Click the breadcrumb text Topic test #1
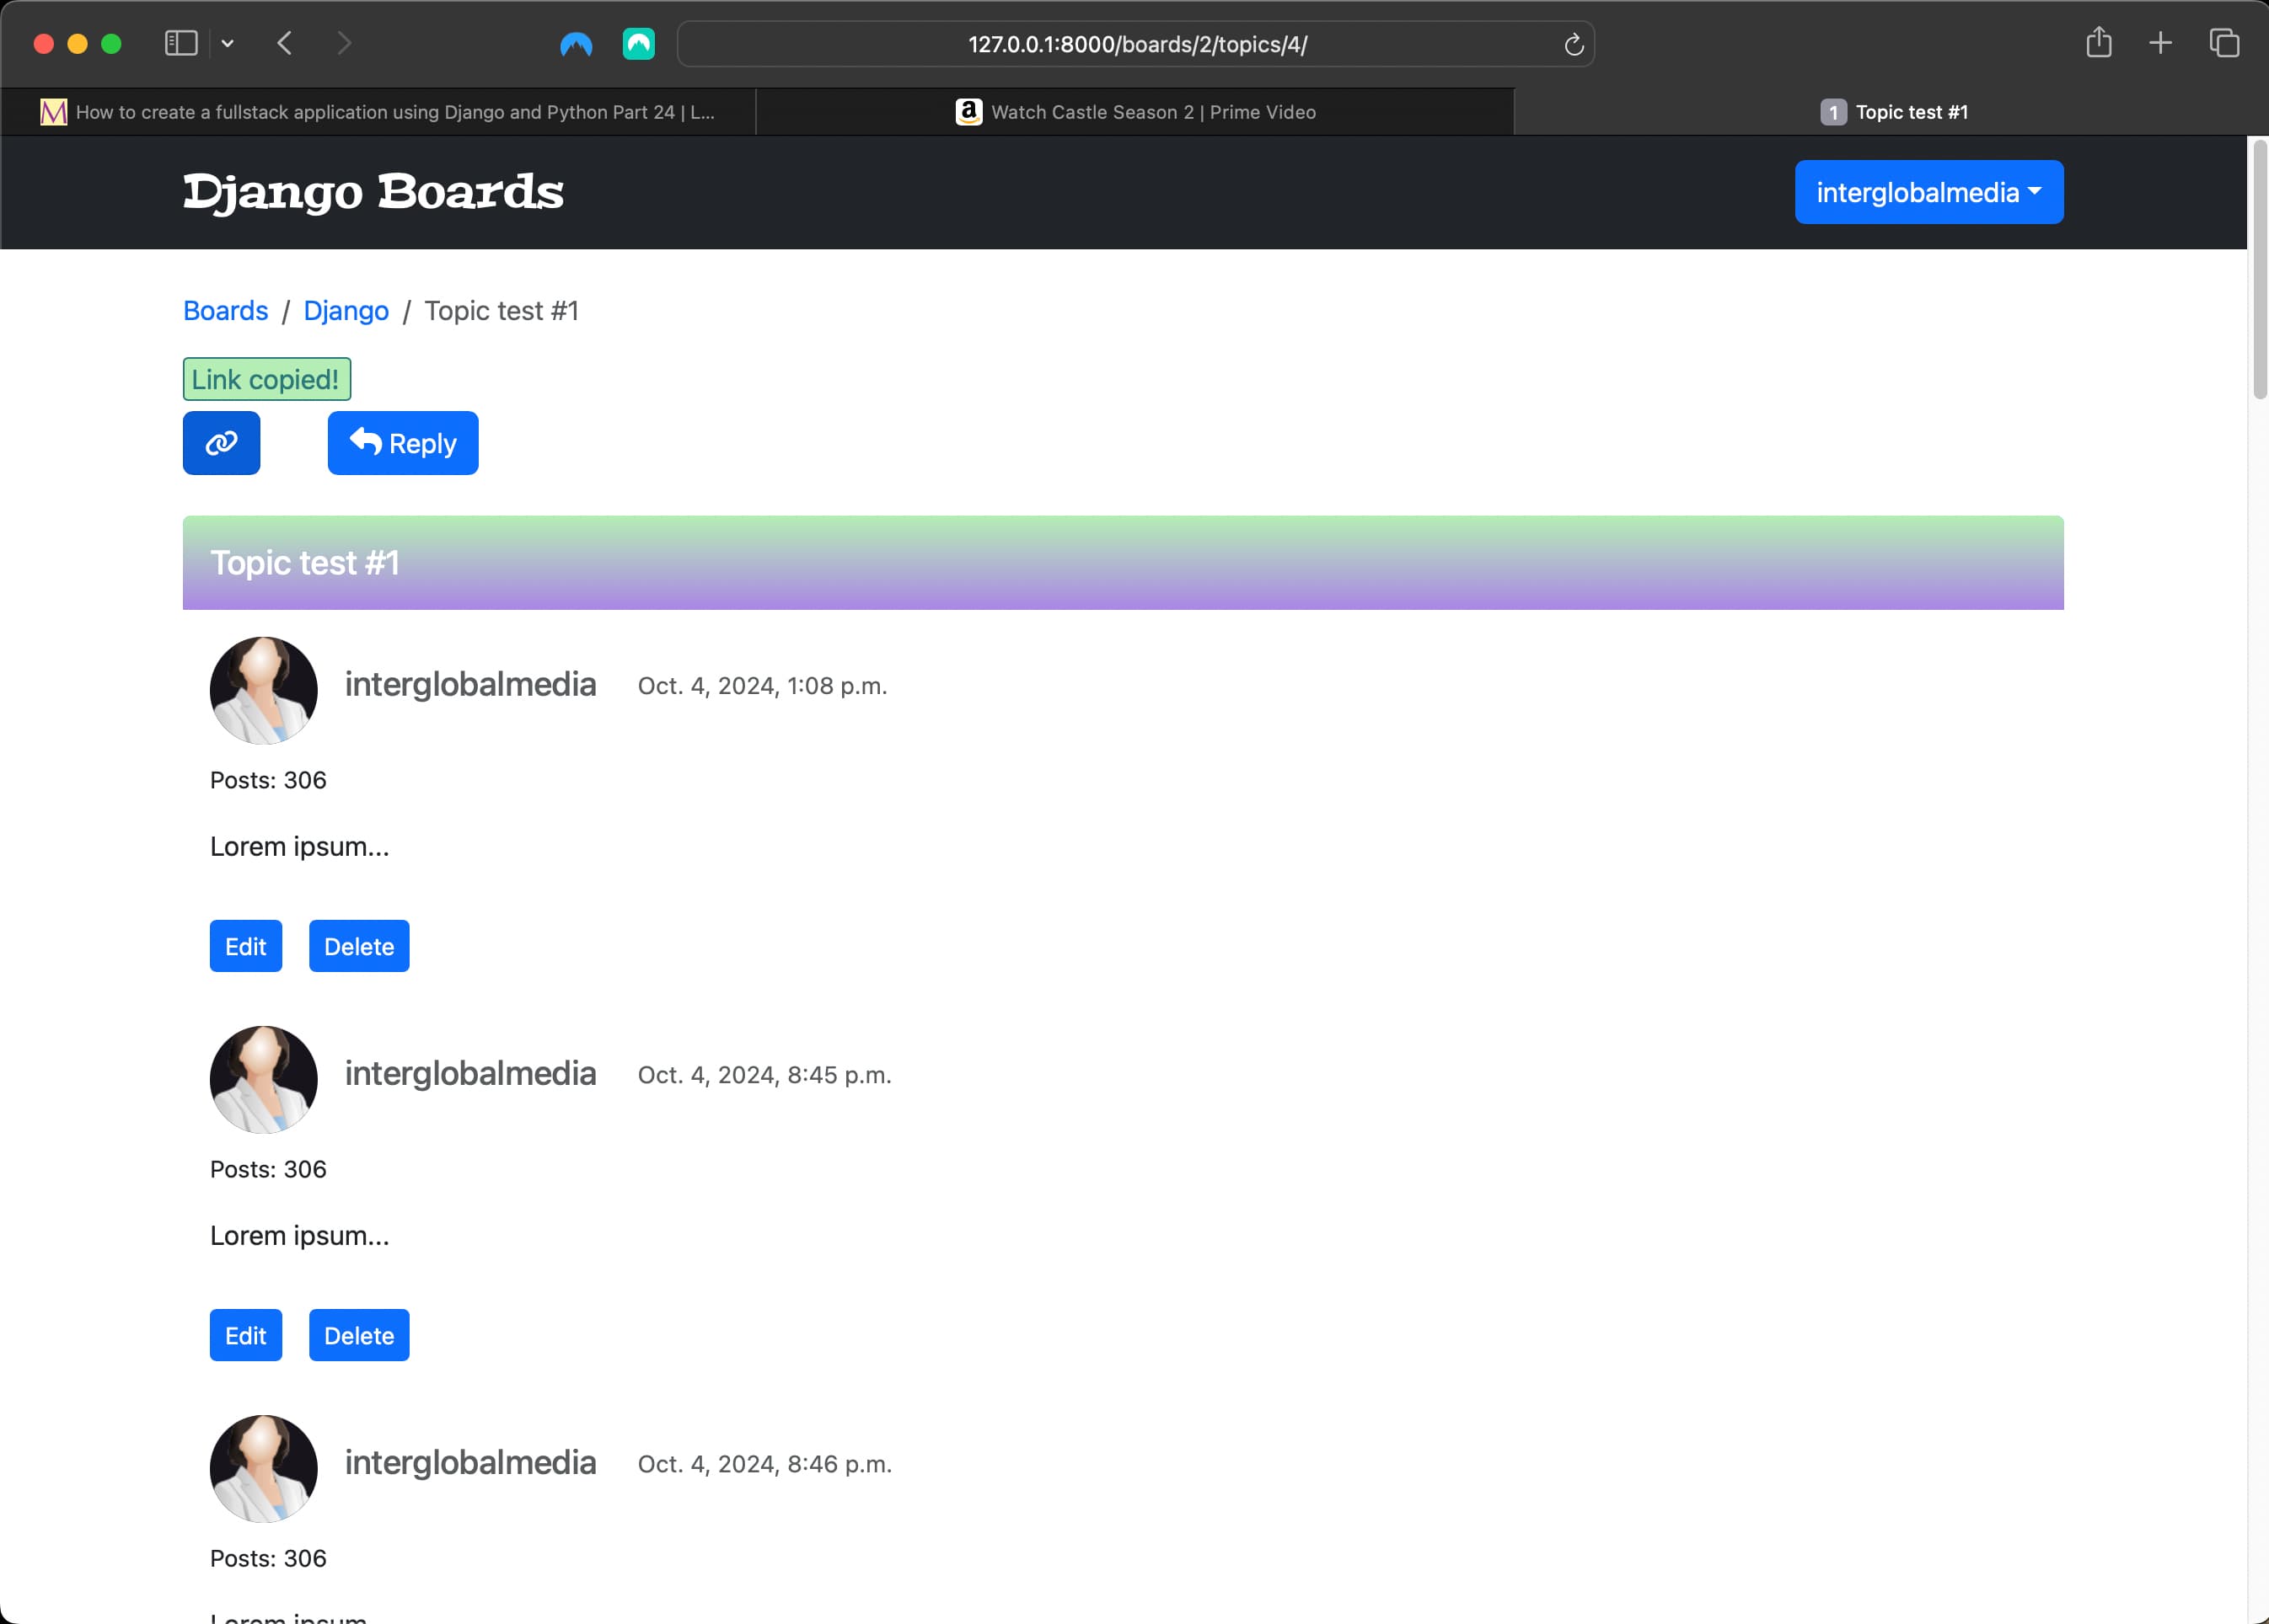This screenshot has height=1624, width=2269. (x=502, y=311)
